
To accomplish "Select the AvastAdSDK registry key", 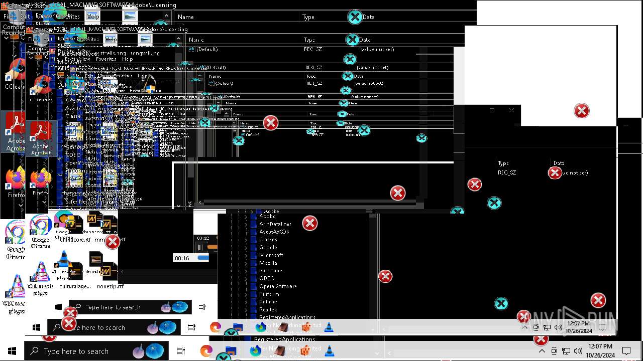I will 274,232.
